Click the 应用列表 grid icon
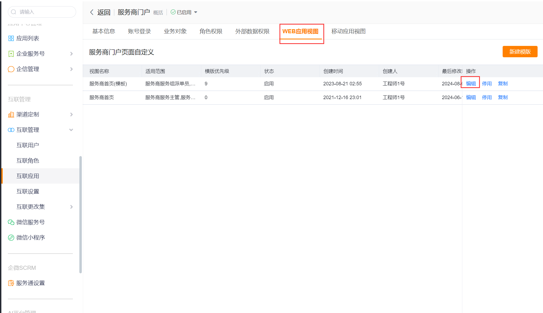 pyautogui.click(x=11, y=38)
